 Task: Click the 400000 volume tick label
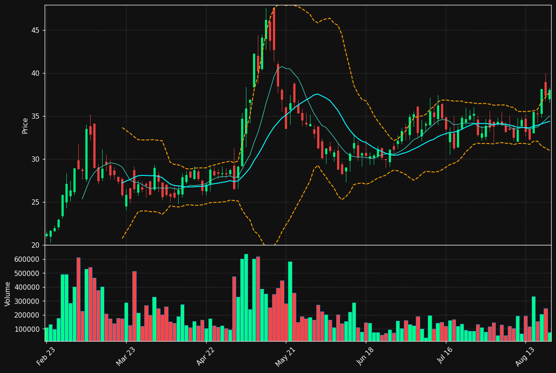click(27, 287)
